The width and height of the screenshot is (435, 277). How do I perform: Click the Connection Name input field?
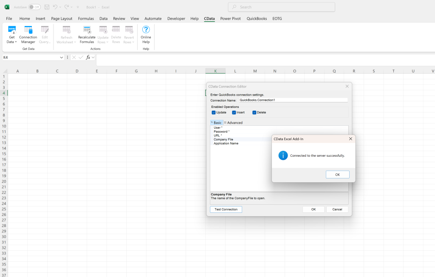pyautogui.click(x=293, y=100)
